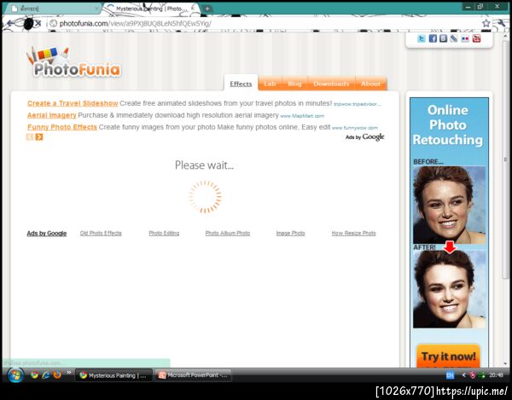Select the About tab
This screenshot has width=512, height=400.
pyautogui.click(x=370, y=84)
